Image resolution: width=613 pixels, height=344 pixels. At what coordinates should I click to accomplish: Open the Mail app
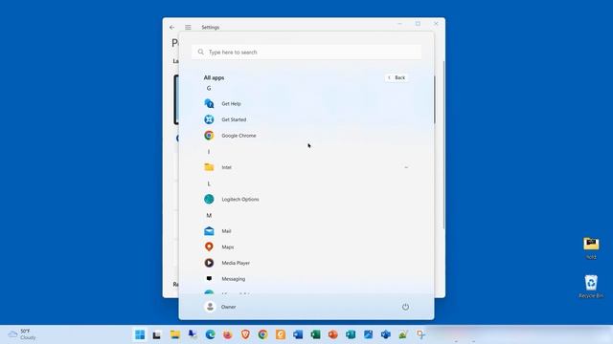[x=306, y=231]
